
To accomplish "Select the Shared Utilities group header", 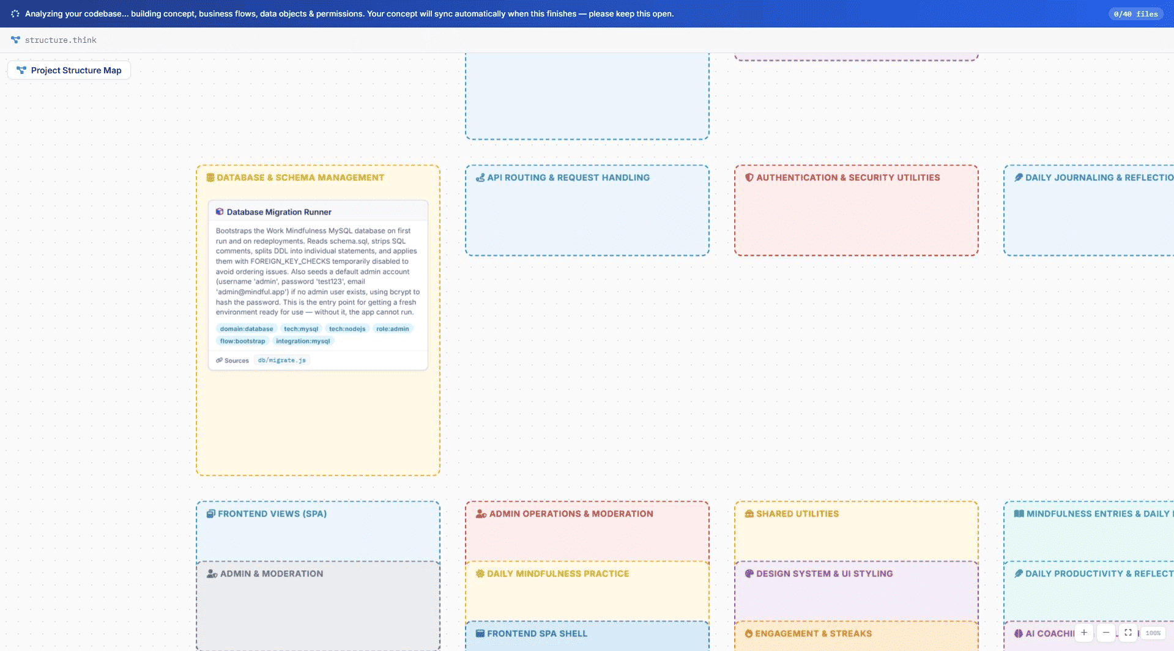I will click(x=797, y=513).
